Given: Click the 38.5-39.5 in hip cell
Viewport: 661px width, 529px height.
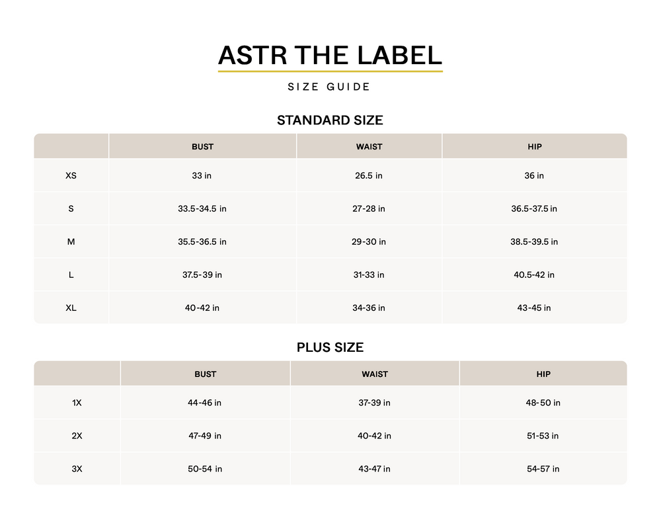Looking at the screenshot, I should coord(533,242).
